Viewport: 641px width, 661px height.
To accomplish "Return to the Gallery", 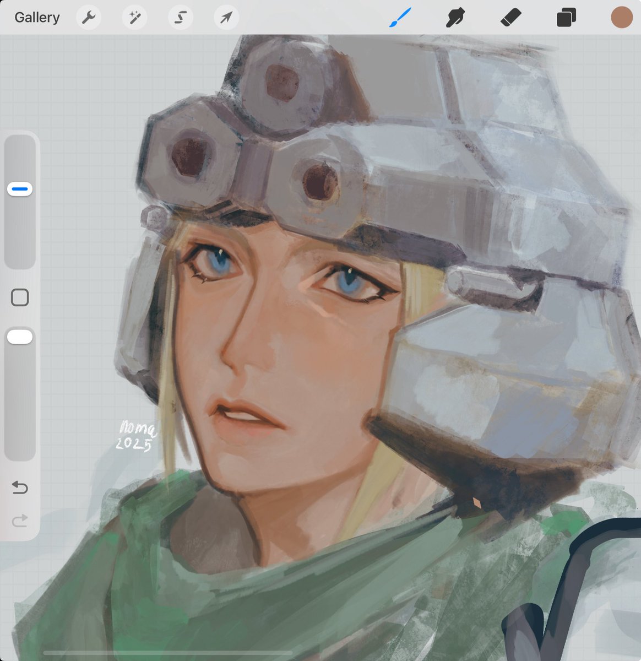I will (x=36, y=17).
